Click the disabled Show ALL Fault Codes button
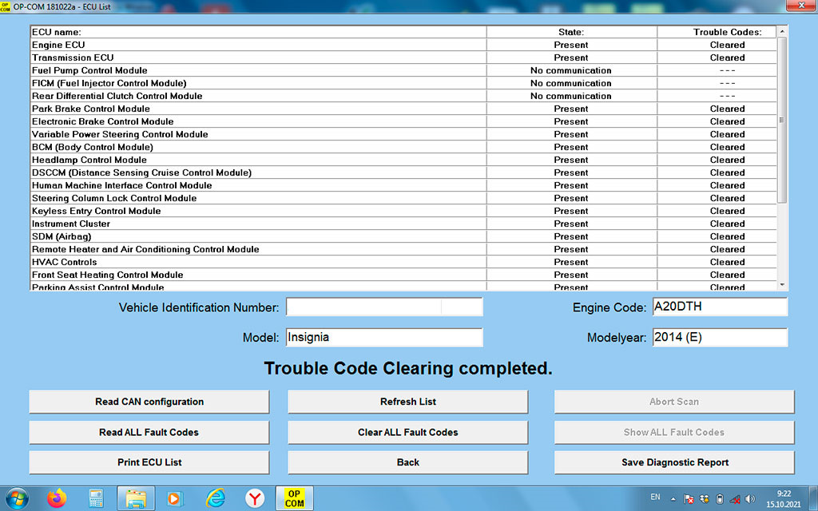 pos(674,432)
